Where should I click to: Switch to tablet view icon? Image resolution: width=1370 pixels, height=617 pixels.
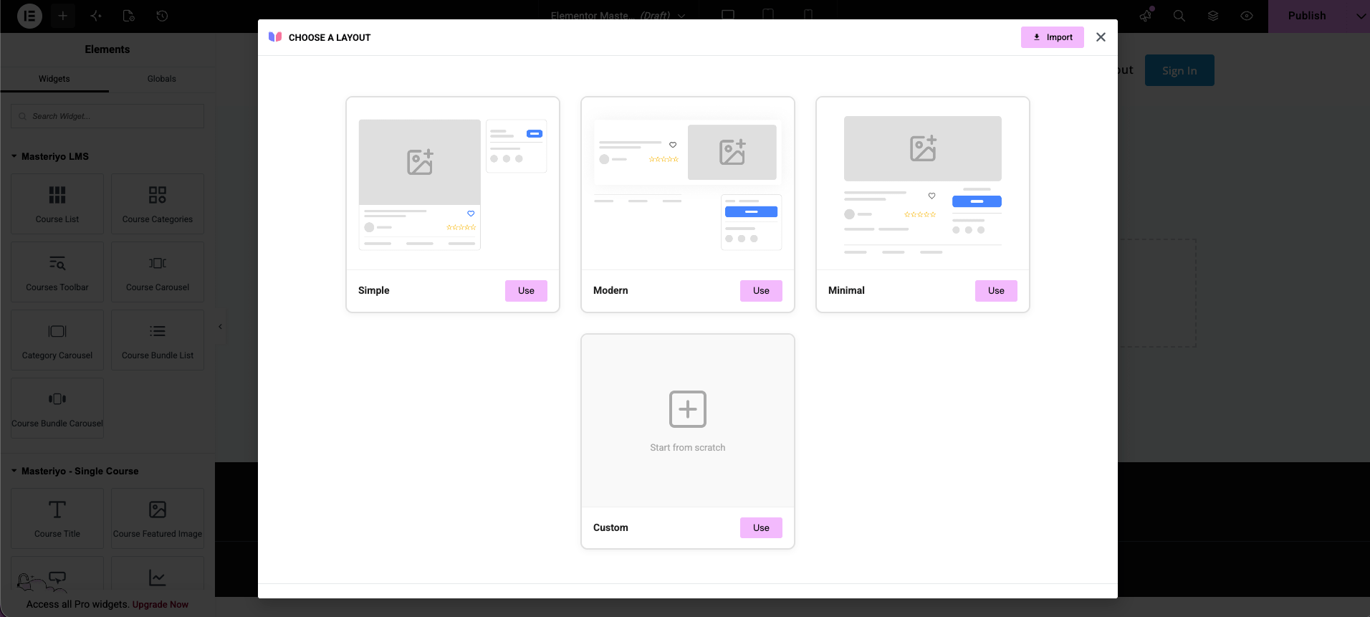768,15
